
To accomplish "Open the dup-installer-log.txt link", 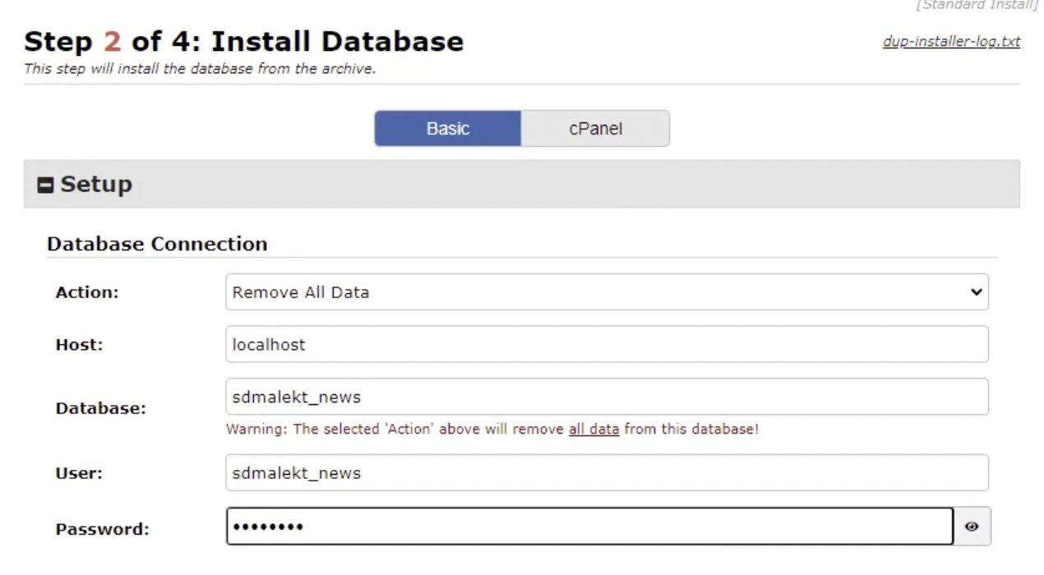I will 950,42.
